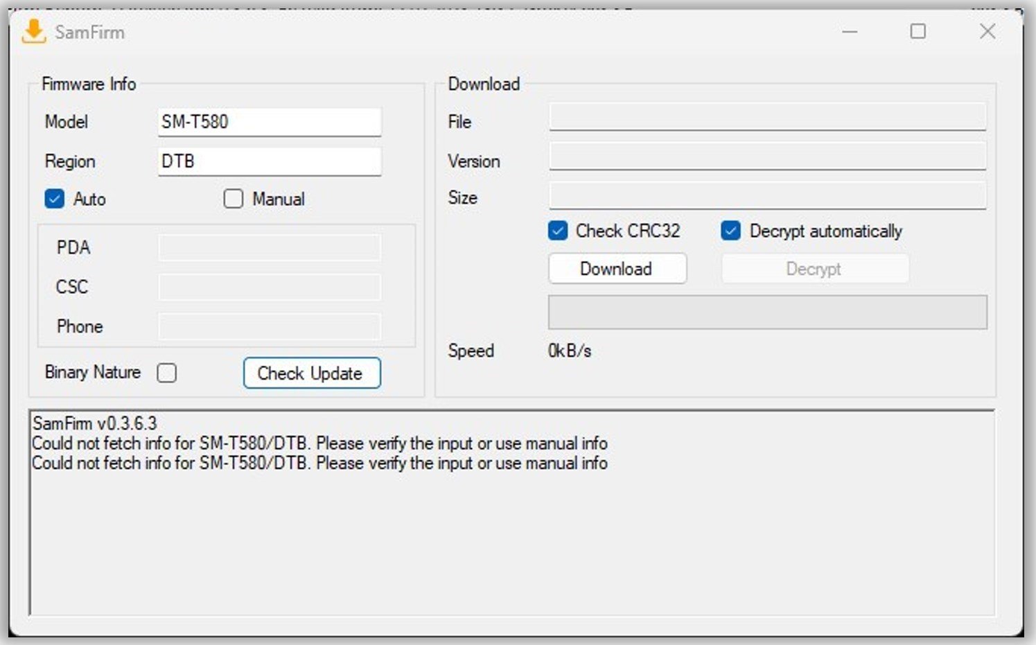
Task: Focus the Model field containing SM-T580
Action: click(269, 122)
